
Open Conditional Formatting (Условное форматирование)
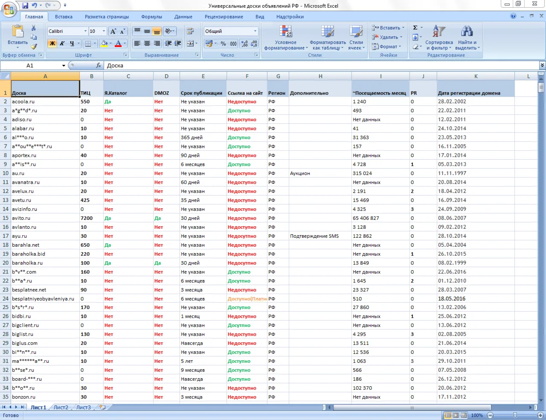pyautogui.click(x=285, y=38)
